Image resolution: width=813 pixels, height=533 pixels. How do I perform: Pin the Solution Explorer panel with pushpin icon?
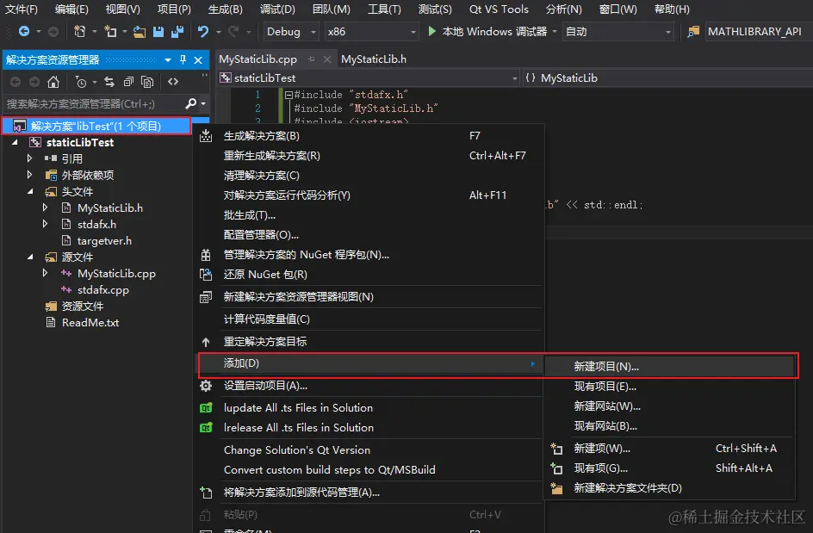[183, 60]
